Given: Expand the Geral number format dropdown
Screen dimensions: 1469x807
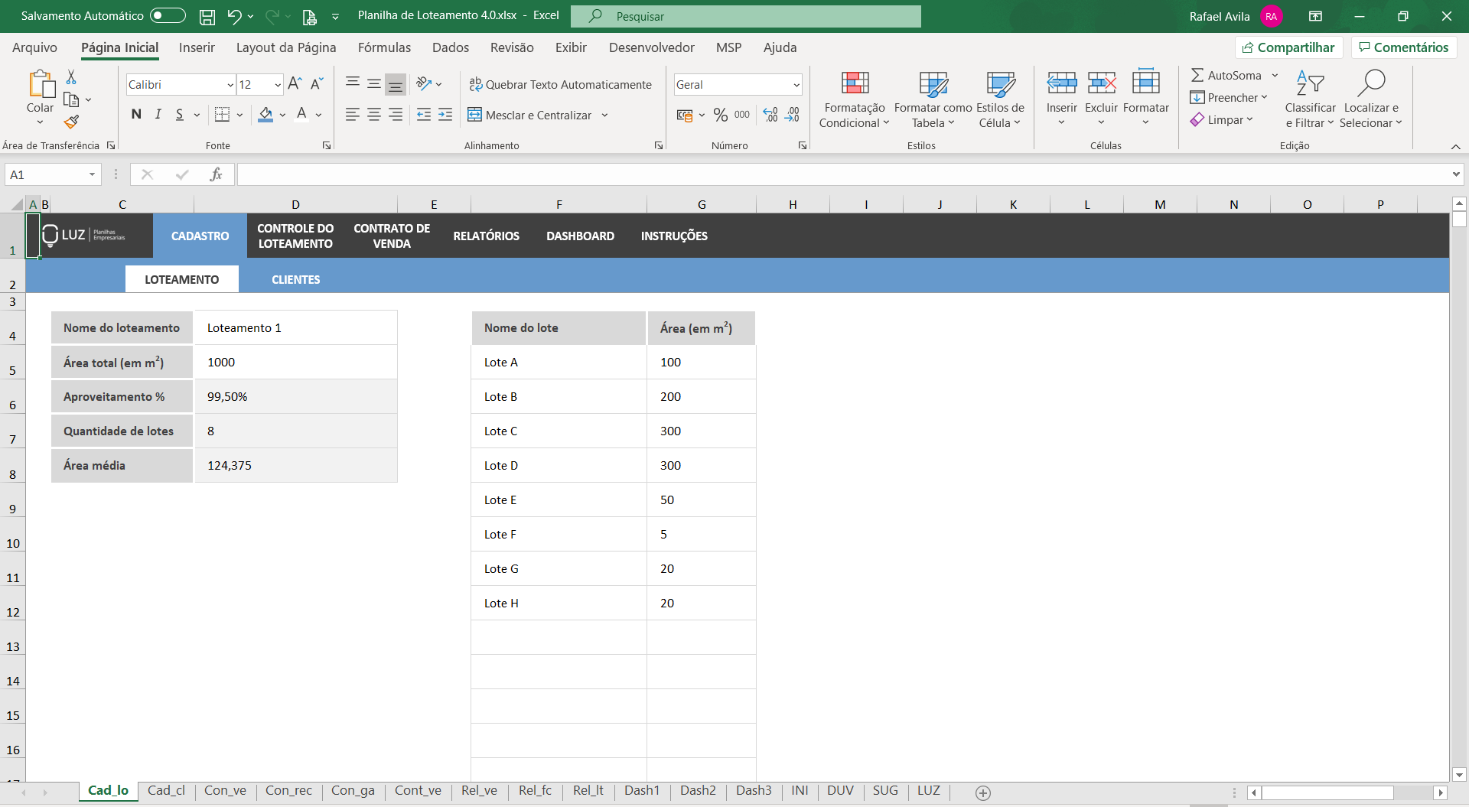Looking at the screenshot, I should [x=796, y=85].
